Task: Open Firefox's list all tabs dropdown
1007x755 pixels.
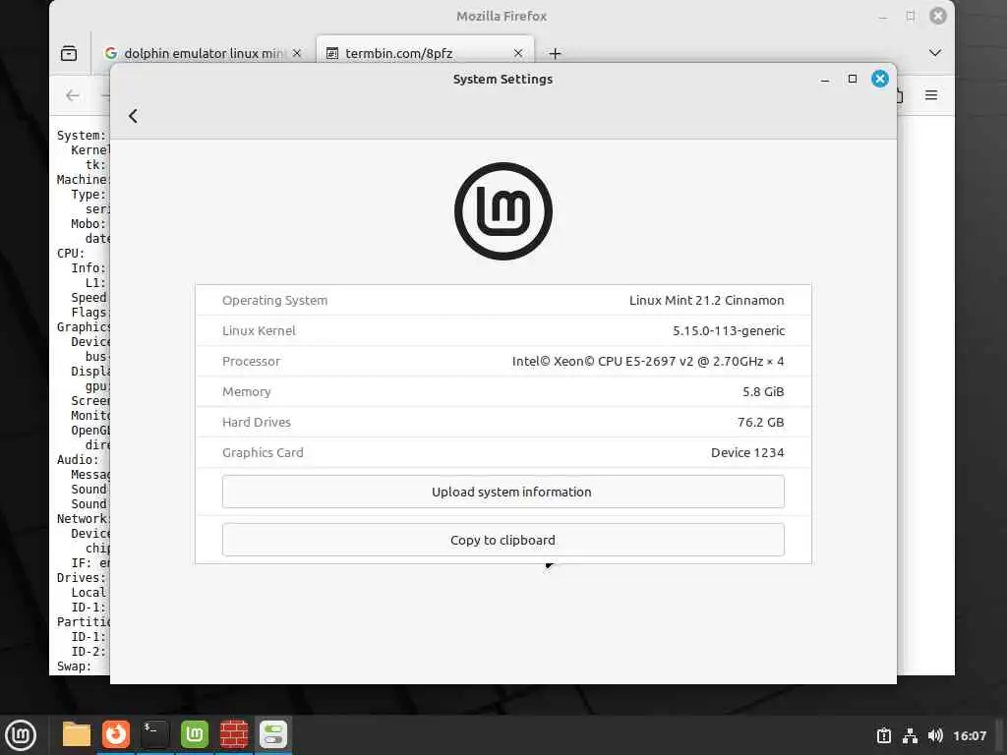Action: pos(935,53)
